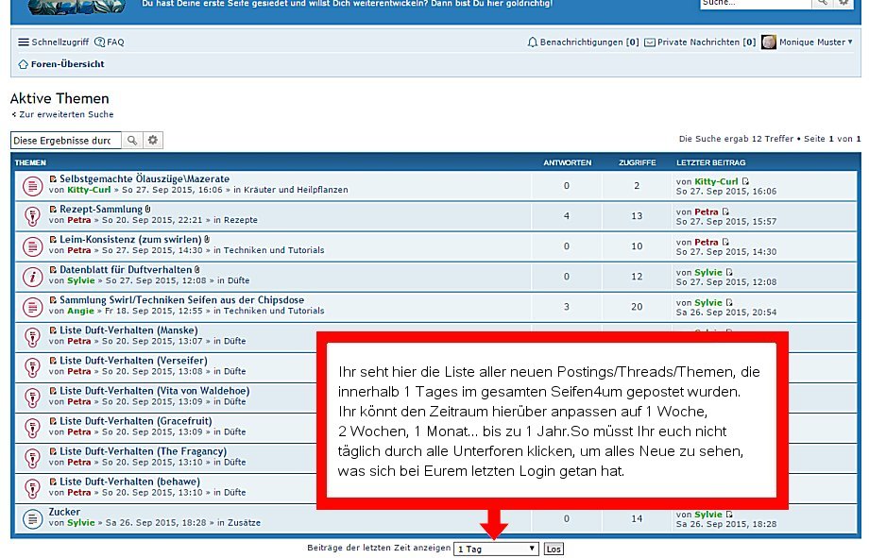Click Monique Muster avatar image
869x558 pixels.
point(769,42)
